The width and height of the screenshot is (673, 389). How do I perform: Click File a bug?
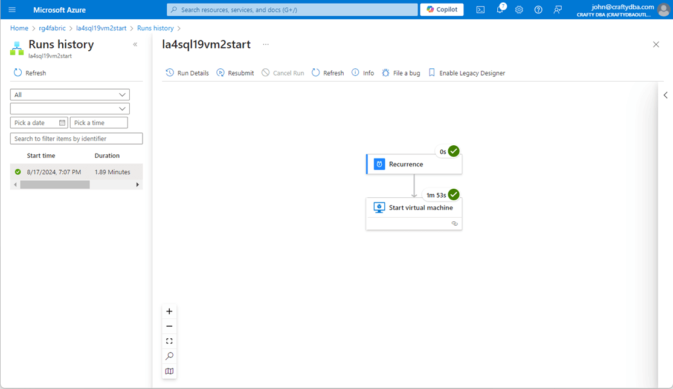(401, 73)
